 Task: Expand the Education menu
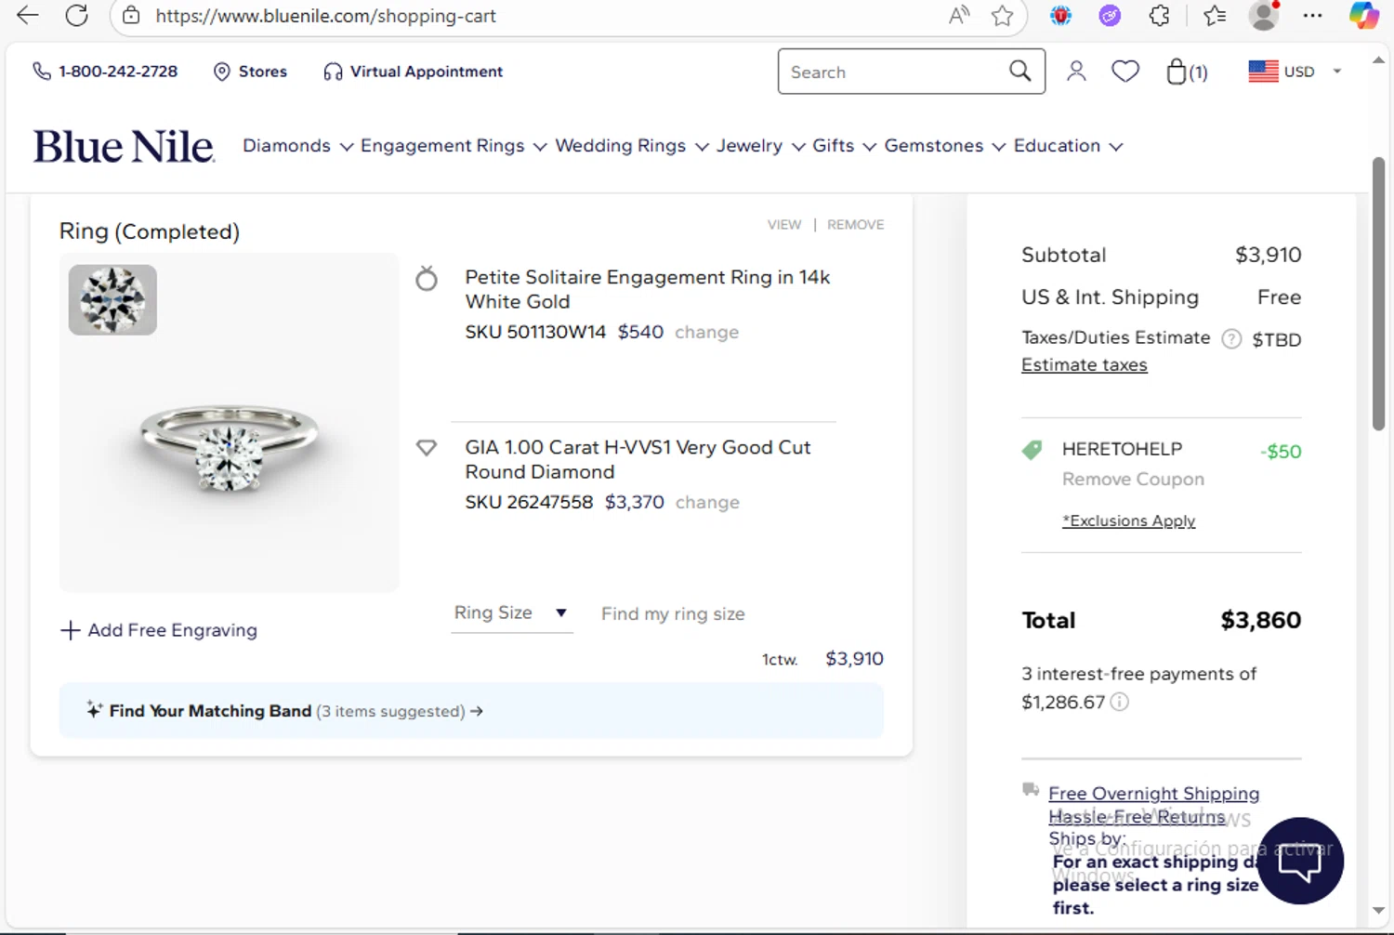tap(1068, 146)
